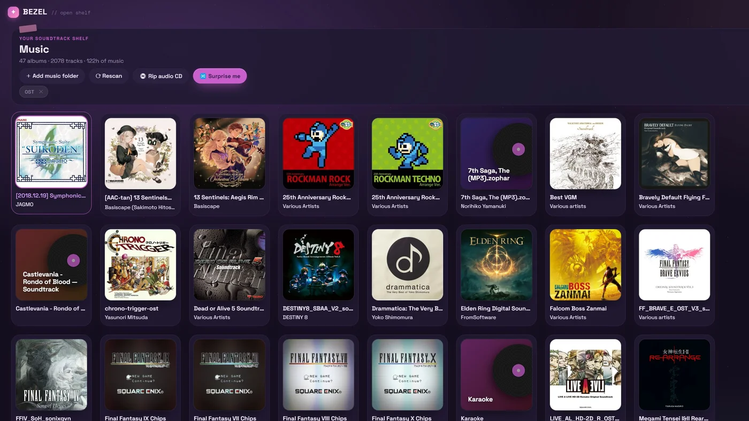
Task: Select the Karaoke vinyl placeholder cover
Action: (x=496, y=374)
